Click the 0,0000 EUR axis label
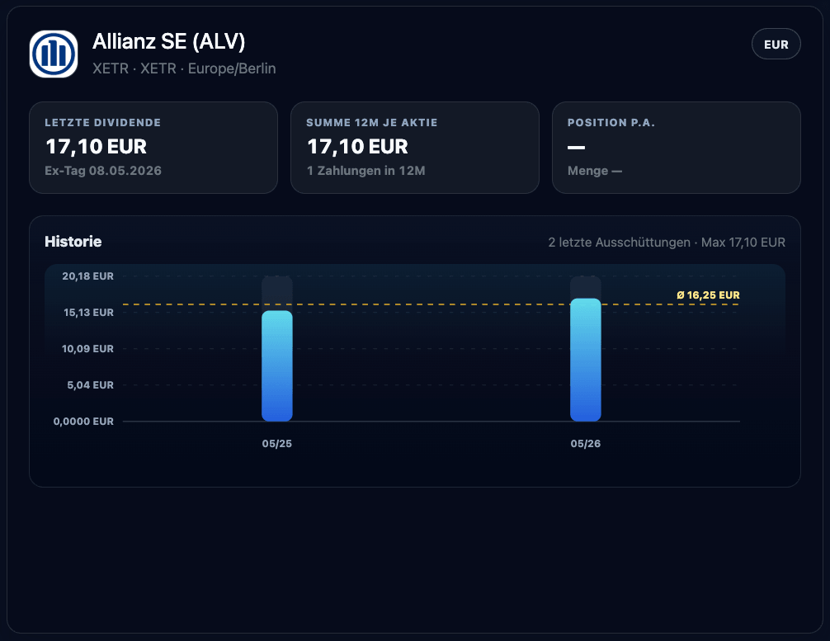830x641 pixels. [83, 422]
